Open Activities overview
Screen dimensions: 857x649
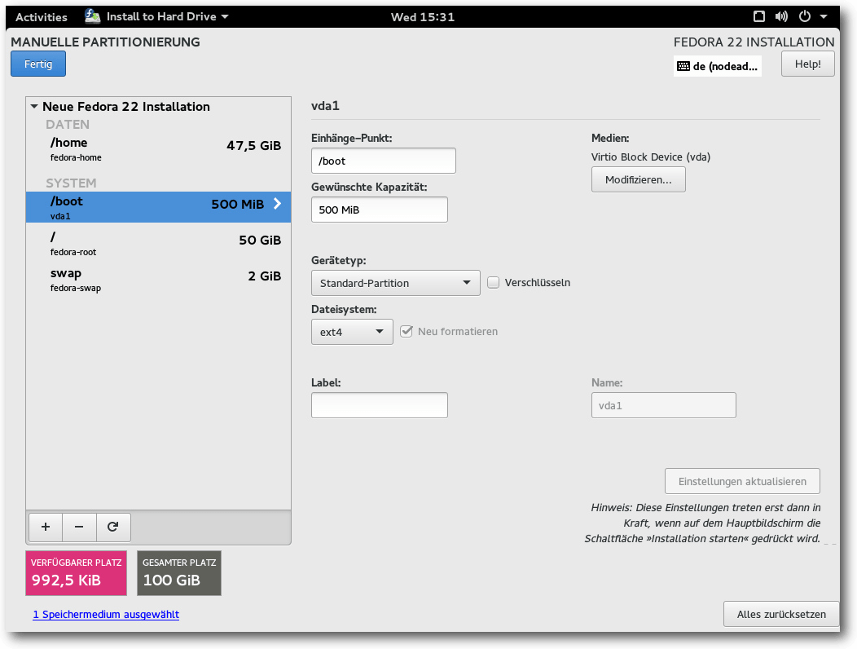click(x=42, y=17)
